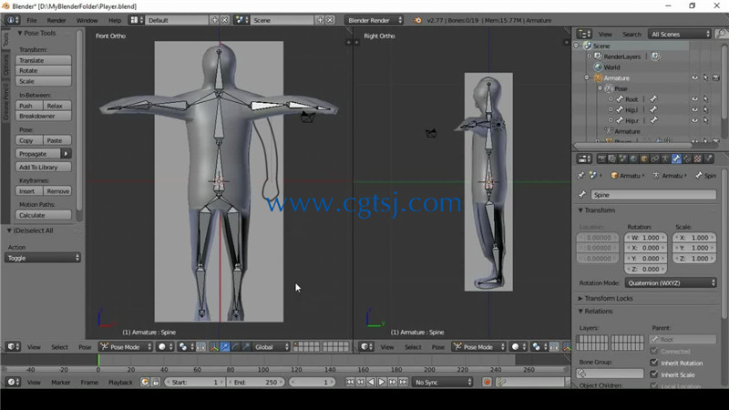Play the animation forward
This screenshot has height=410, width=729.
click(382, 382)
